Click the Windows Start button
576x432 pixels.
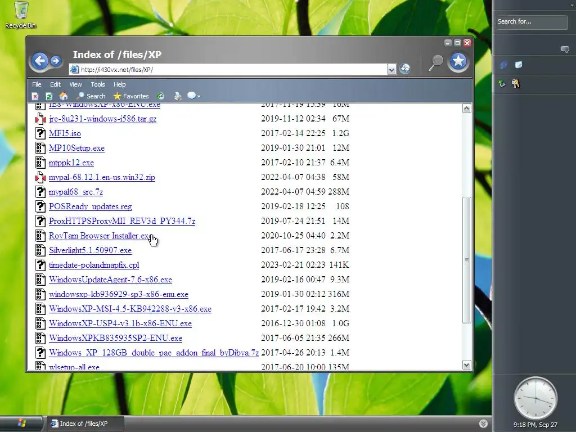21,423
